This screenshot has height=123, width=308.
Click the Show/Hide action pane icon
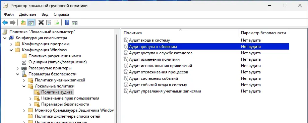(x=75, y=22)
